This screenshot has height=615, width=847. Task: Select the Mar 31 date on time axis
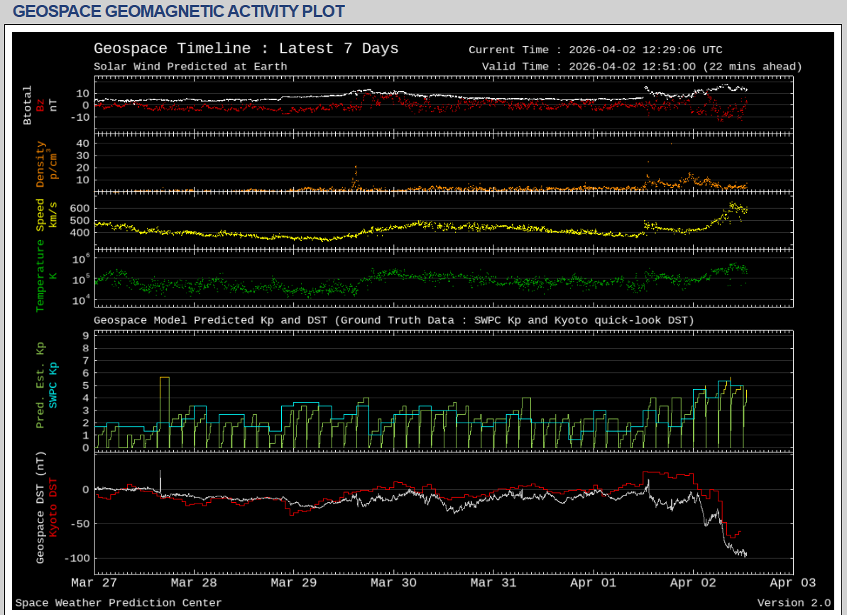tap(493, 583)
